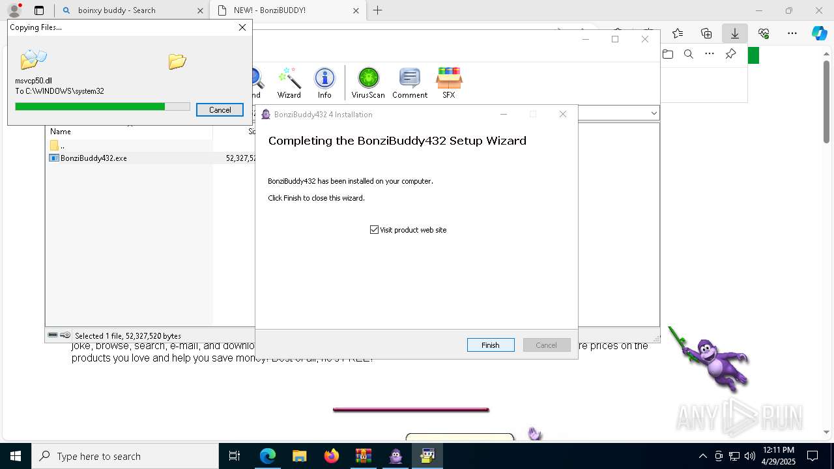Open volume control in system tray
Viewport: 834px width, 469px height.
(x=750, y=456)
